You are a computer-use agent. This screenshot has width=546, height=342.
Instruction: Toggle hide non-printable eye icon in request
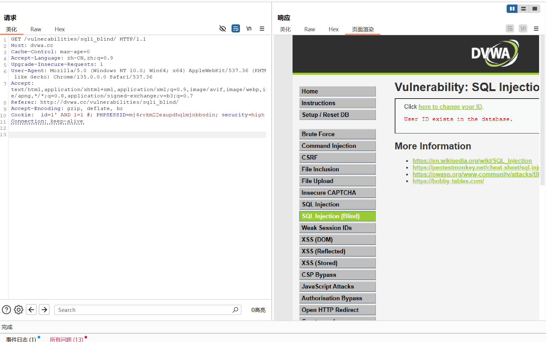point(222,29)
